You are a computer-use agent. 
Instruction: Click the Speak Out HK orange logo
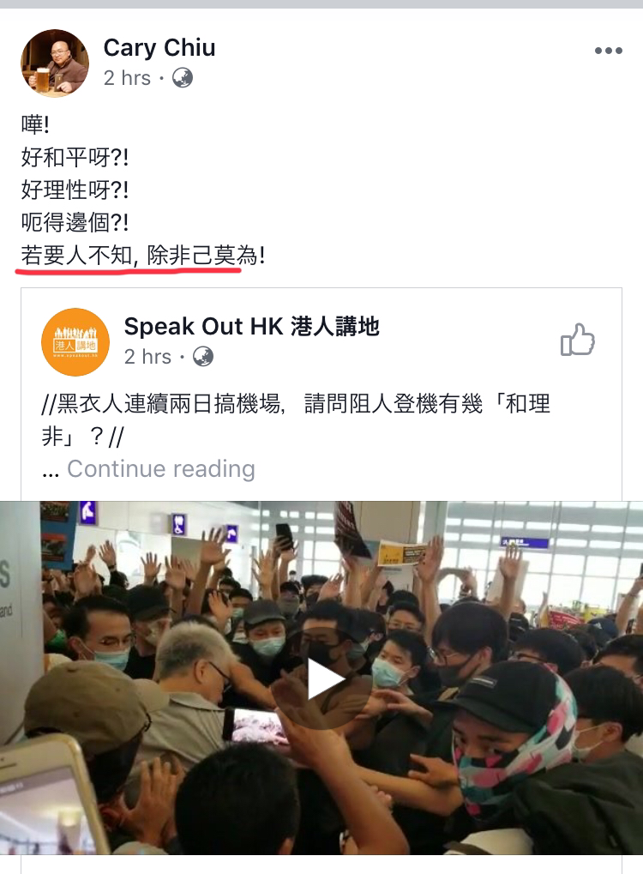75,341
